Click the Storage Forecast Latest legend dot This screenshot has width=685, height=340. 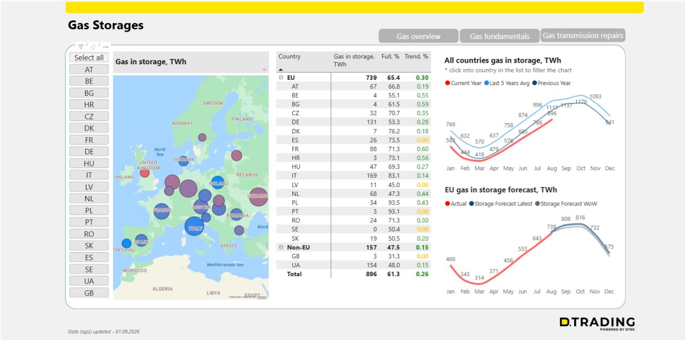(x=471, y=203)
